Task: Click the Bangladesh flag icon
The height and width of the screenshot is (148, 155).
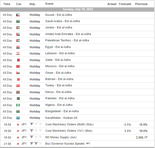Action: 18,111
